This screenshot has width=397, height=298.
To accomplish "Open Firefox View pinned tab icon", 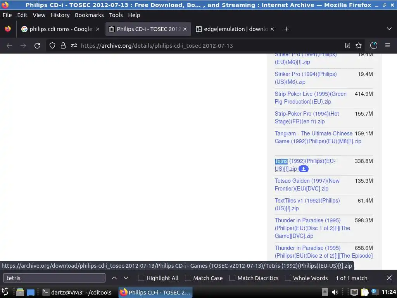I will pos(8,29).
